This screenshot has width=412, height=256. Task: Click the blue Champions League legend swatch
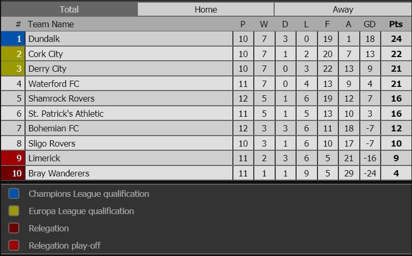(14, 193)
